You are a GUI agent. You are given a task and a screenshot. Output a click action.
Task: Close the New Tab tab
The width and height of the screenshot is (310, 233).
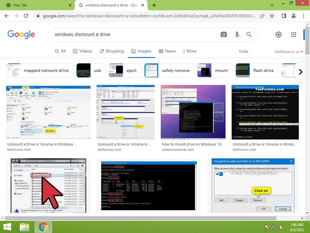click(x=70, y=5)
